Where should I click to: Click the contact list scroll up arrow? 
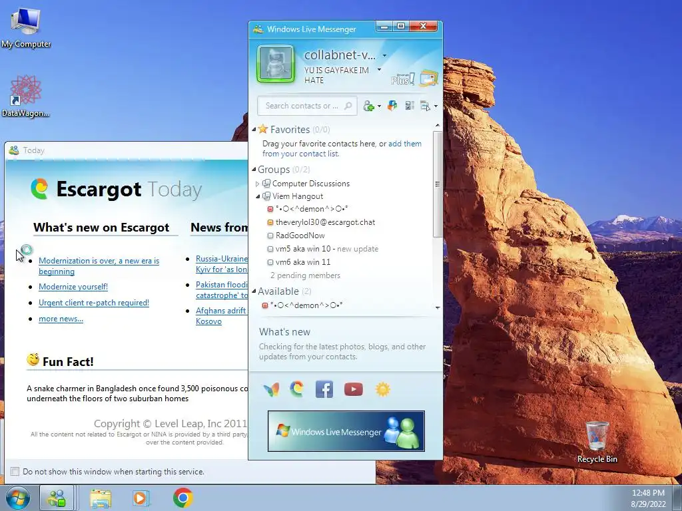coord(438,126)
